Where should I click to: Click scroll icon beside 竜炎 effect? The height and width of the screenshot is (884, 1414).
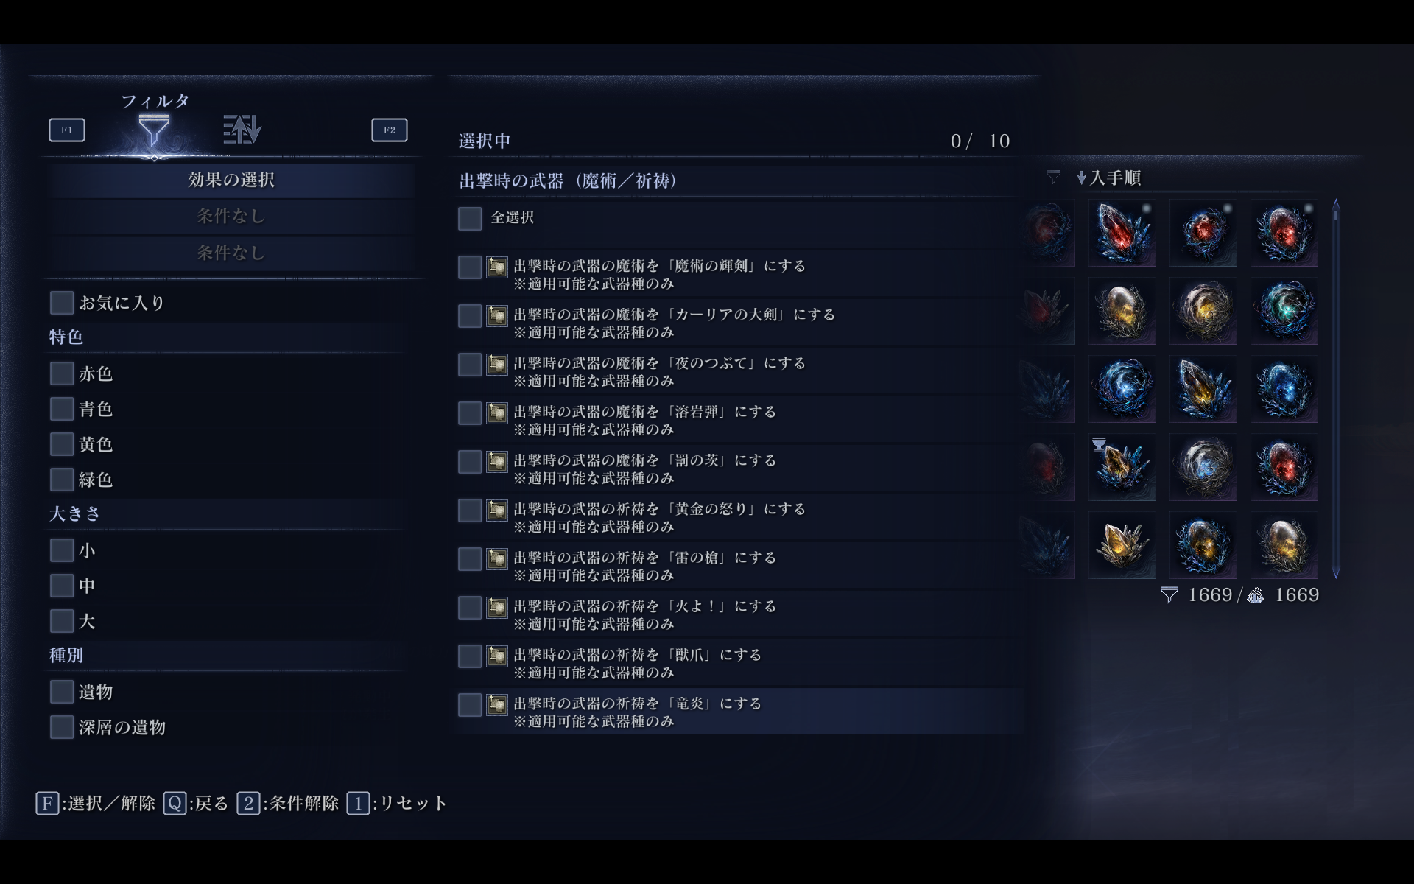pyautogui.click(x=497, y=704)
